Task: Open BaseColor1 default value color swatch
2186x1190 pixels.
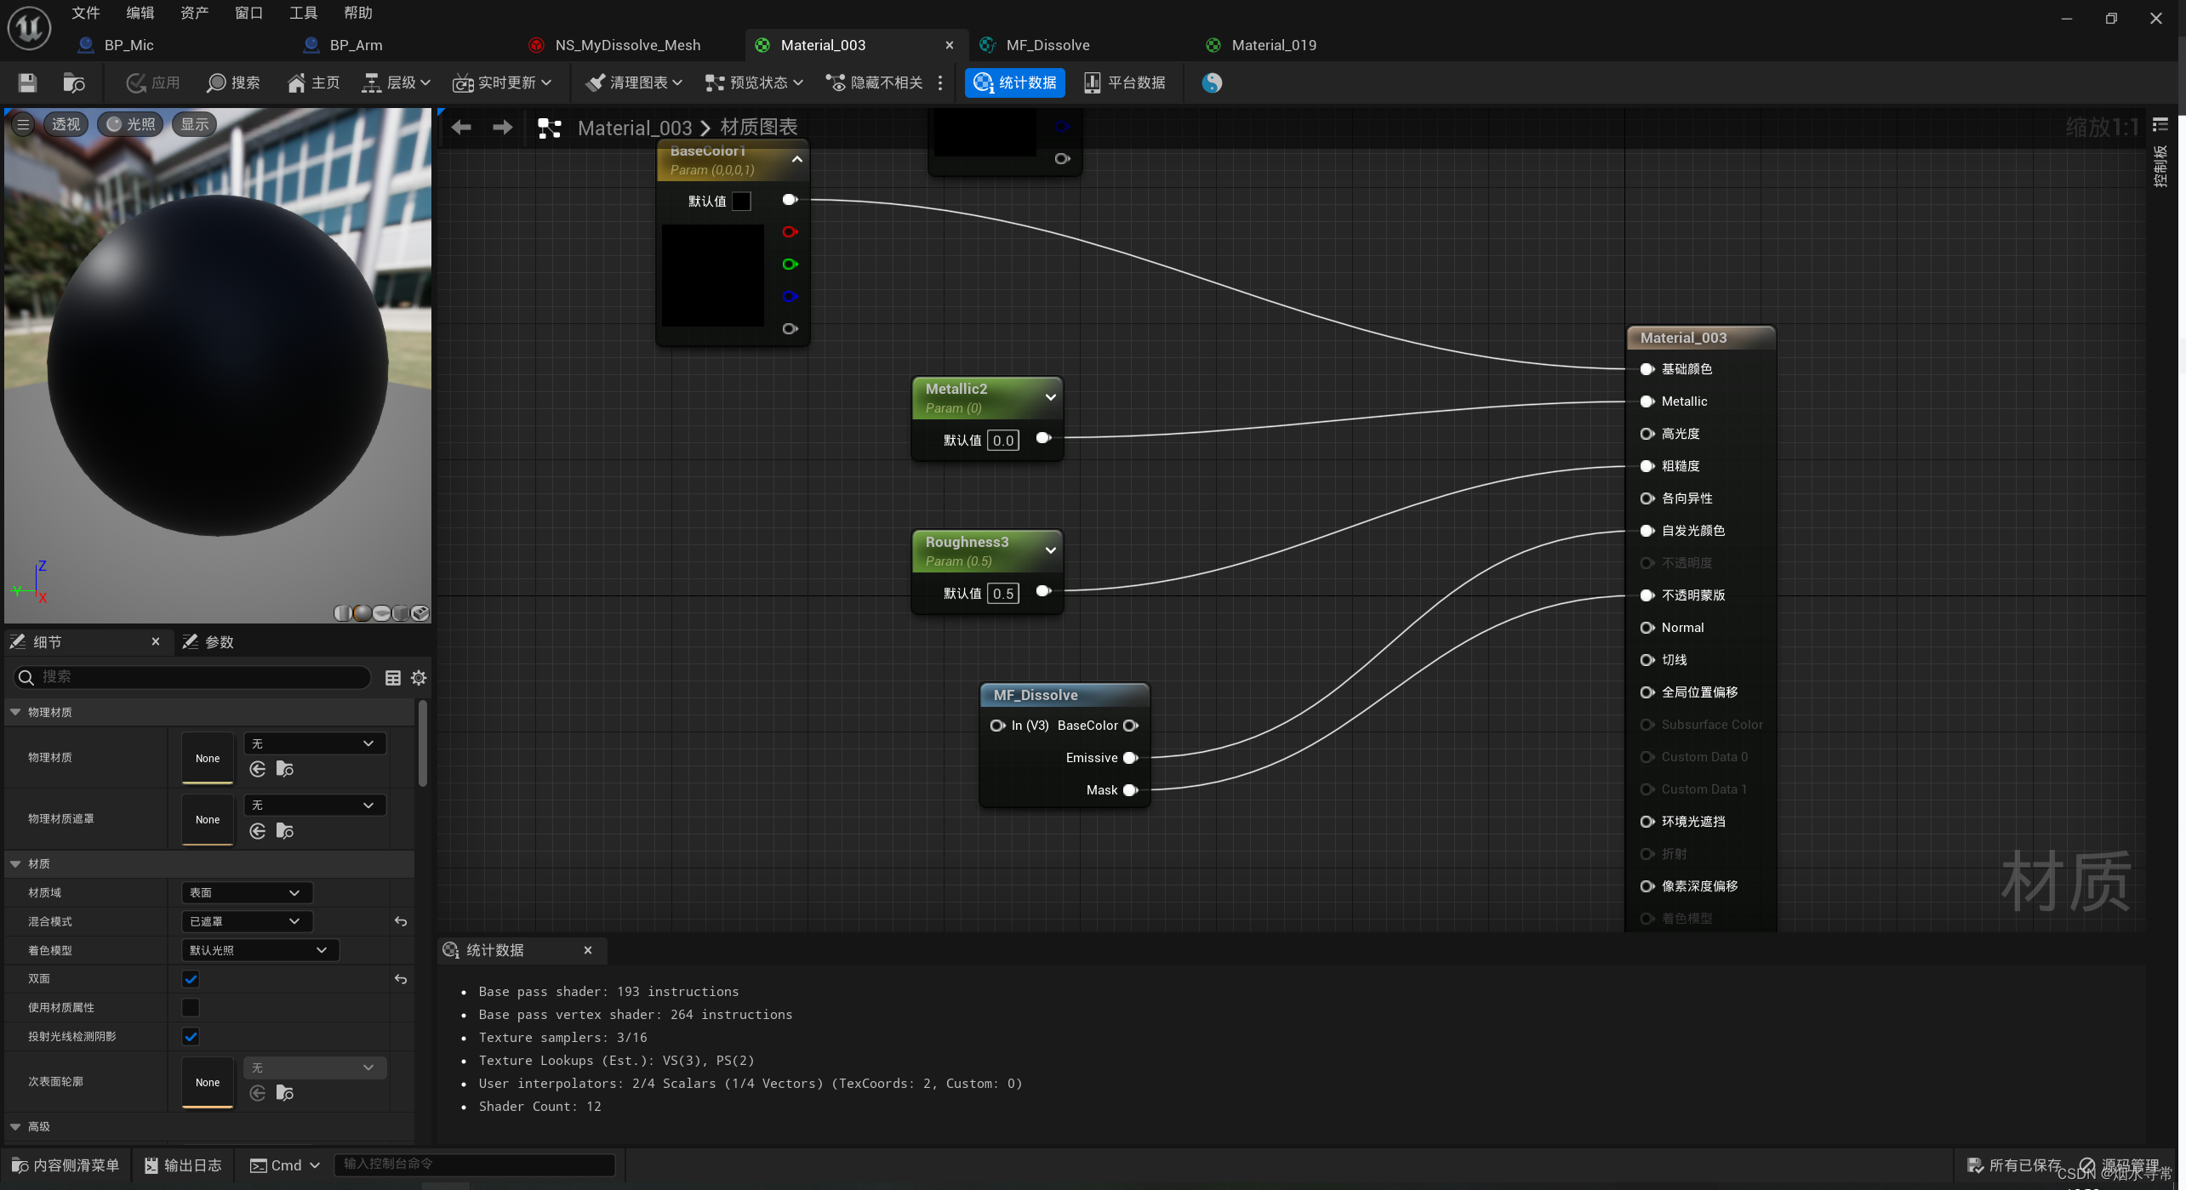Action: pyautogui.click(x=740, y=201)
